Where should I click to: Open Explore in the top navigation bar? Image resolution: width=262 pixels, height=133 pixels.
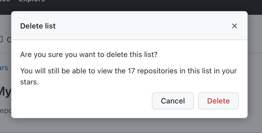[32, 1]
